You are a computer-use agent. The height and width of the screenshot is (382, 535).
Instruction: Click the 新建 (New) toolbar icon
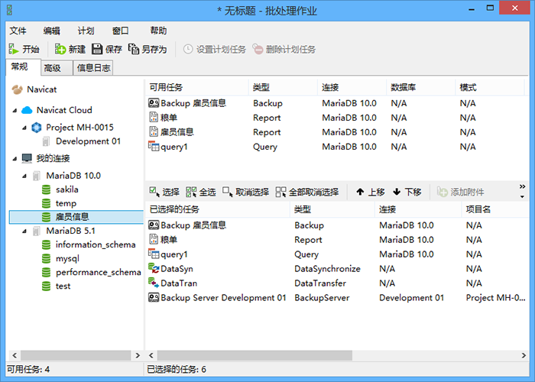(x=60, y=49)
